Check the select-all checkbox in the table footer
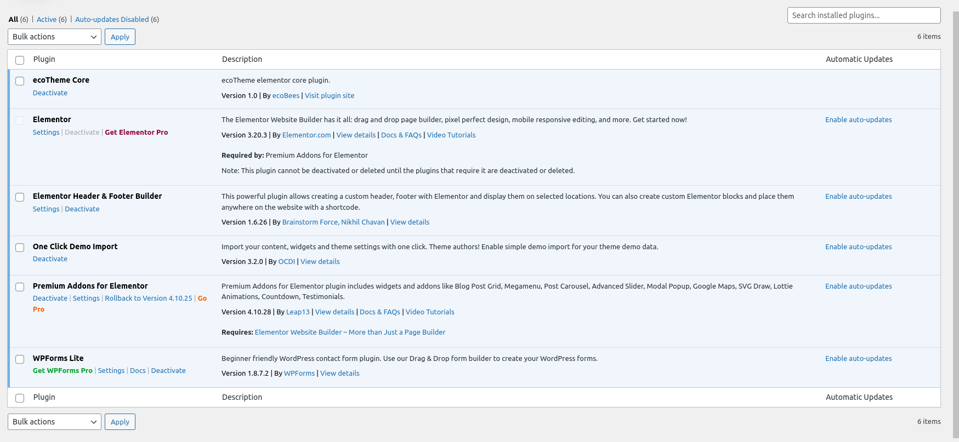 [20, 398]
